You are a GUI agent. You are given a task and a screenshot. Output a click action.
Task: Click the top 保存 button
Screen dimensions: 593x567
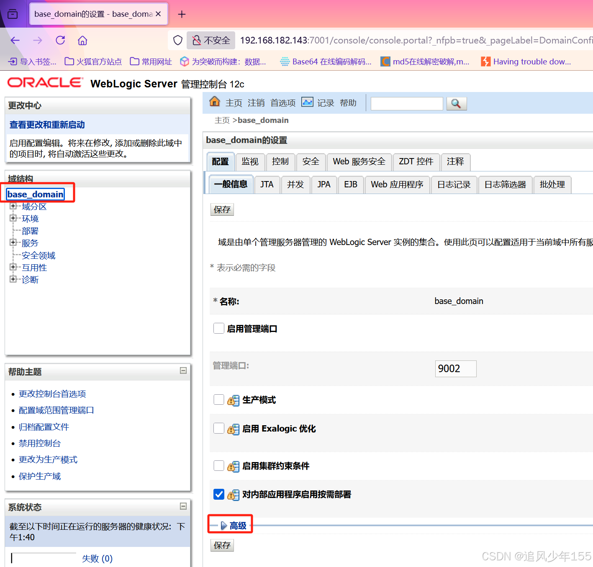222,209
